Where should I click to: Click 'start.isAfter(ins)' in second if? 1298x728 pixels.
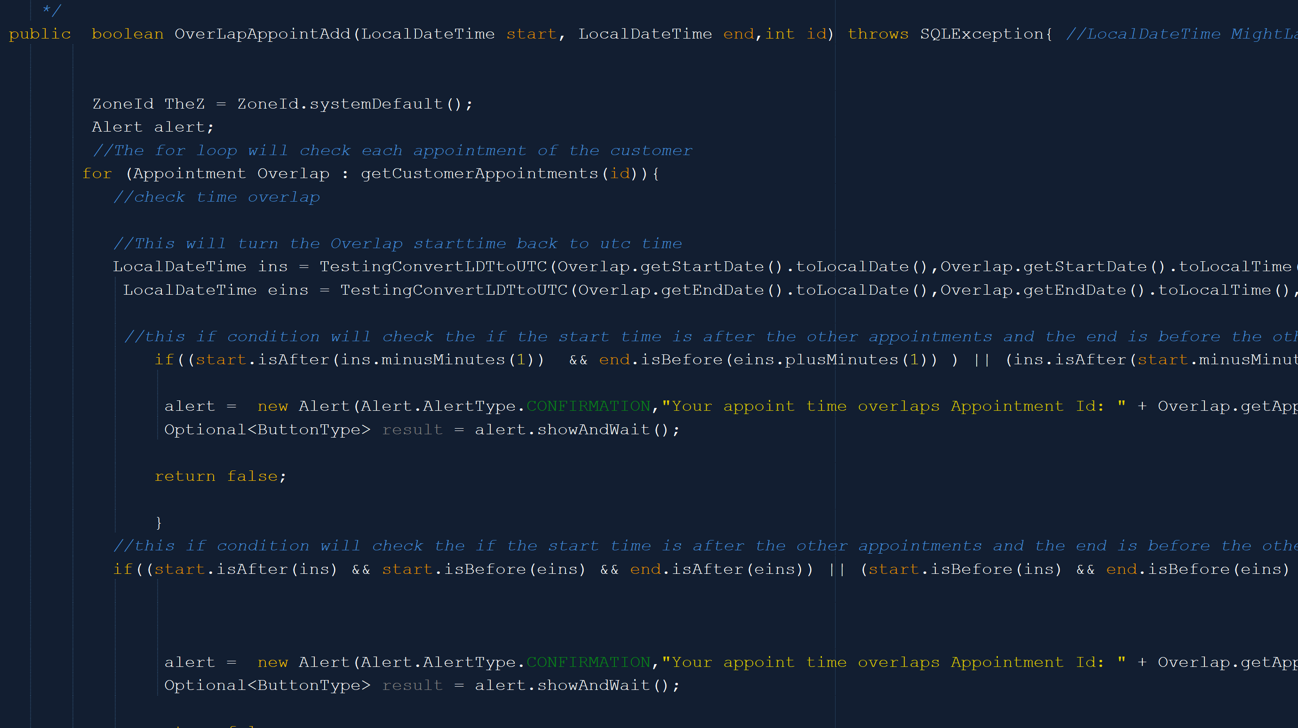pos(246,570)
